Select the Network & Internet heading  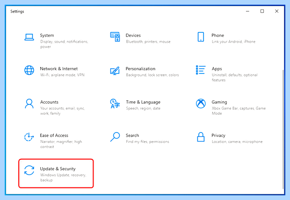59,69
